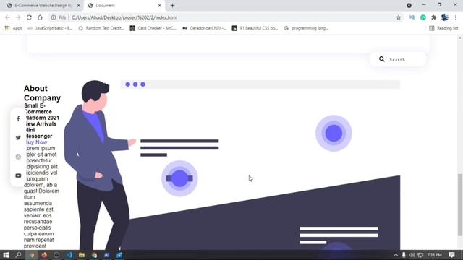This screenshot has height=260, width=463.
Task: Open the network tray icon
Action: click(x=420, y=255)
